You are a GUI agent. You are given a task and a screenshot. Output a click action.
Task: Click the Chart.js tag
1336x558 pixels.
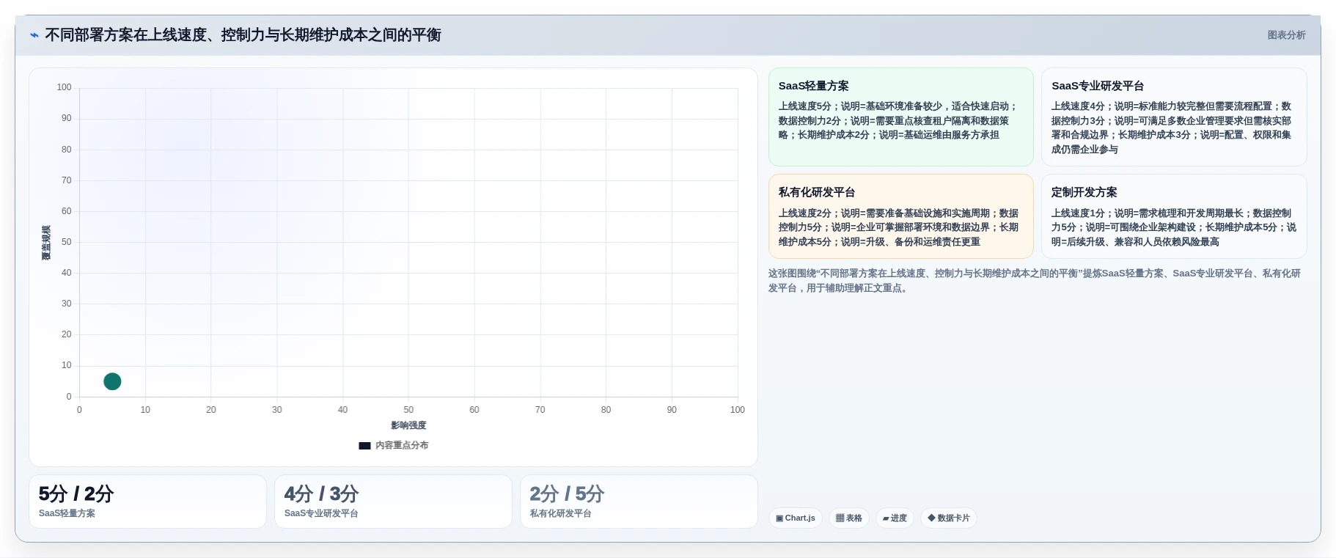pyautogui.click(x=796, y=518)
